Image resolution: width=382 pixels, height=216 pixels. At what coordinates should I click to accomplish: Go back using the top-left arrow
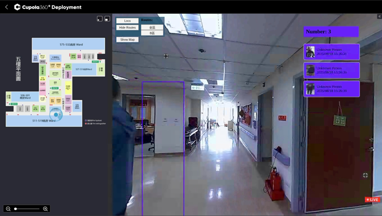point(7,7)
